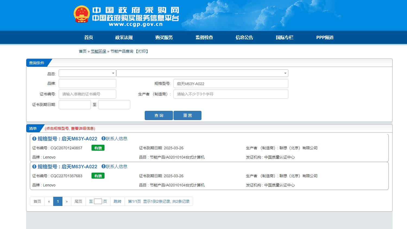Viewport: 407px width, 229px height.
Task: Click the 【打印】 print link
Action: [x=142, y=51]
